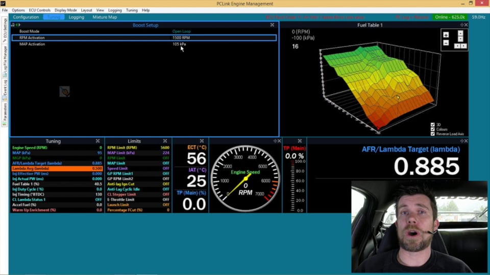Go back with Boost Setup left arrow
490x275 pixels.
16,25
